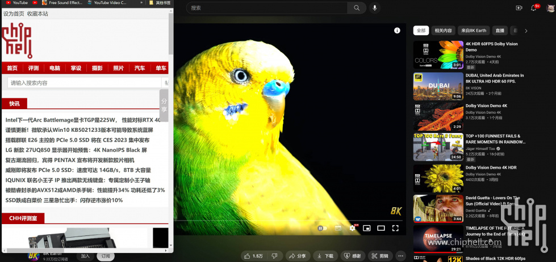Click 收藏本站 link on Chiphell page

coord(37,14)
